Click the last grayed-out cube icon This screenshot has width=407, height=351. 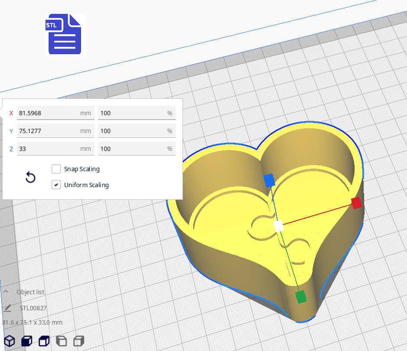coord(78,341)
